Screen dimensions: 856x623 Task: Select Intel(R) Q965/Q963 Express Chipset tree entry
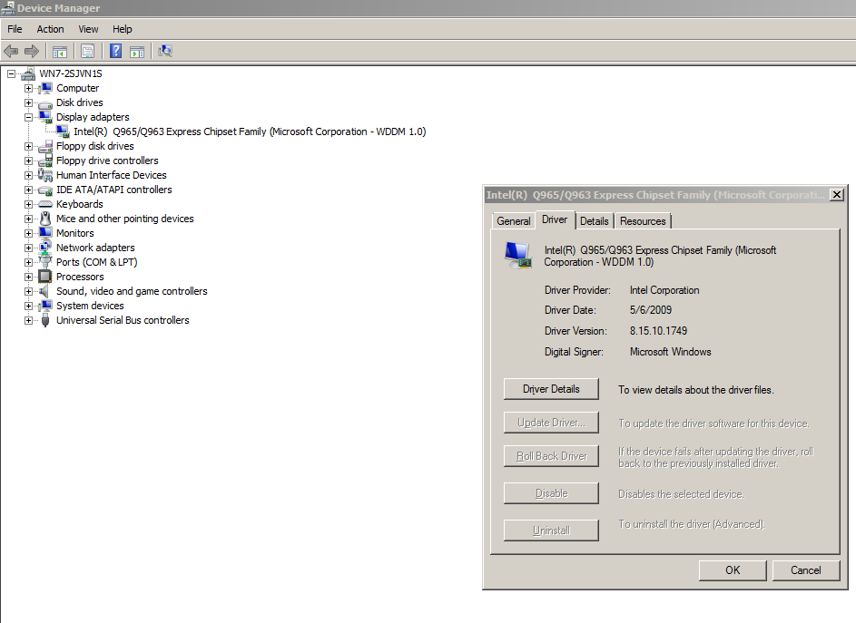pos(250,131)
